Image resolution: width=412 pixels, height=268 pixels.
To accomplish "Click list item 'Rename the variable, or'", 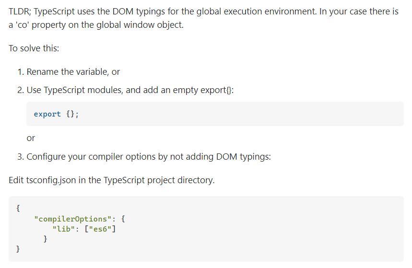I will 73,72.
